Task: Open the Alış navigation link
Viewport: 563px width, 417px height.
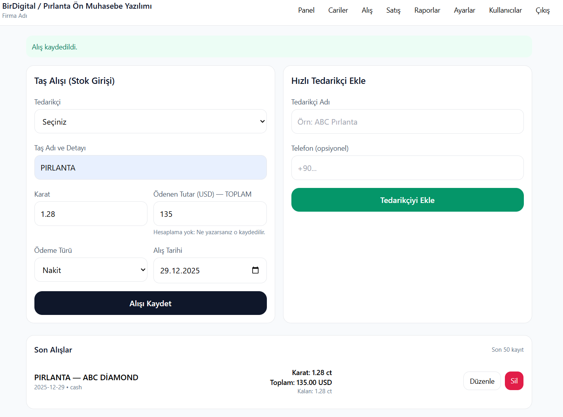Action: tap(367, 10)
